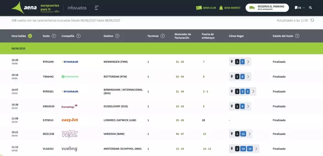This screenshot has height=156, width=323.
Task: Expand directions chevron for Amsterdam flight
Action: coord(256,149)
